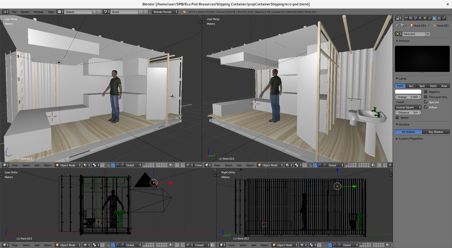The width and height of the screenshot is (452, 248).
Task: Toggle 3D manipulator in User Ortho viewport
Action: [x=108, y=245]
